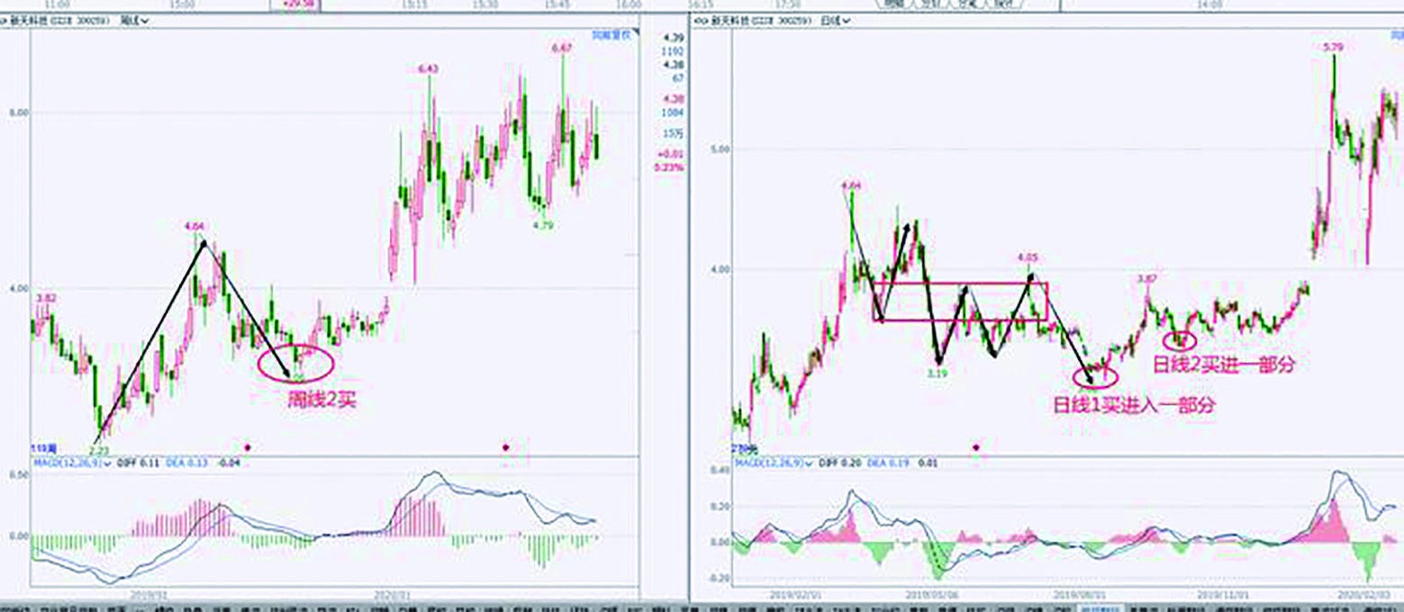
Task: Click the 6.67 high price label
Action: tap(561, 48)
